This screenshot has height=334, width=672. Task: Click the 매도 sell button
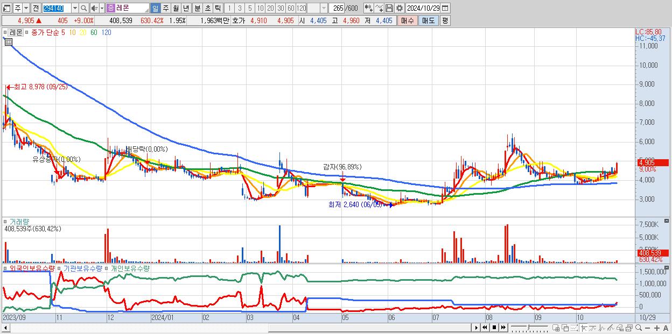pyautogui.click(x=429, y=20)
